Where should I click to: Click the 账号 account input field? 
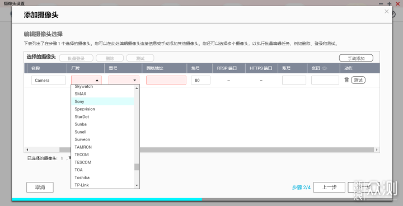294,80
